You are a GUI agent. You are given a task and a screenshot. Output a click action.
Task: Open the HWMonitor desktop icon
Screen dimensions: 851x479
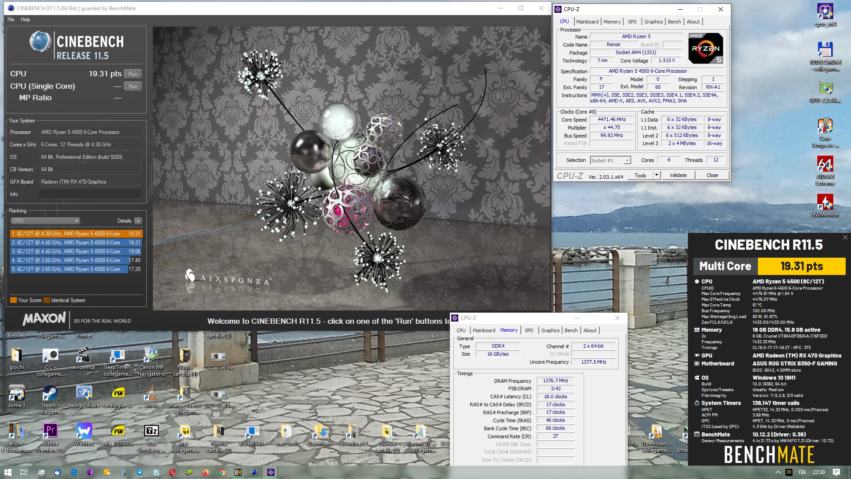825,206
